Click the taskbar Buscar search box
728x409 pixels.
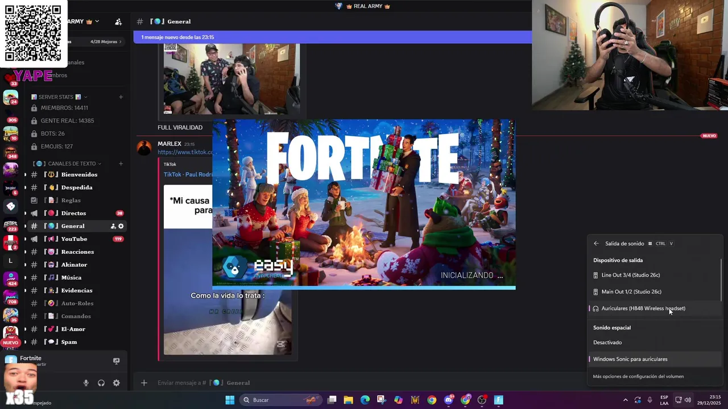pos(281,400)
